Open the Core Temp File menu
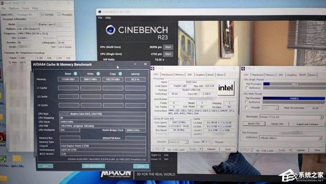The width and height of the screenshot is (326, 184). click(x=4, y=8)
